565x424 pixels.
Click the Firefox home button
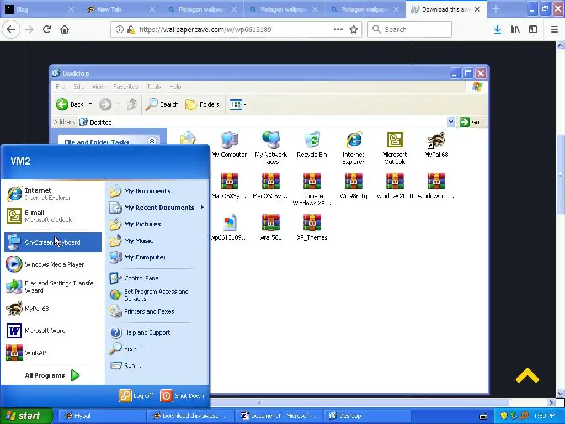pos(65,30)
